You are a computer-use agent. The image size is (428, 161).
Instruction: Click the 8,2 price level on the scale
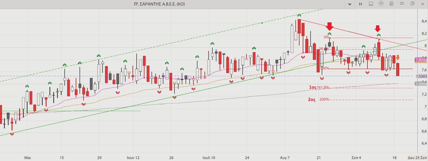click(424, 34)
